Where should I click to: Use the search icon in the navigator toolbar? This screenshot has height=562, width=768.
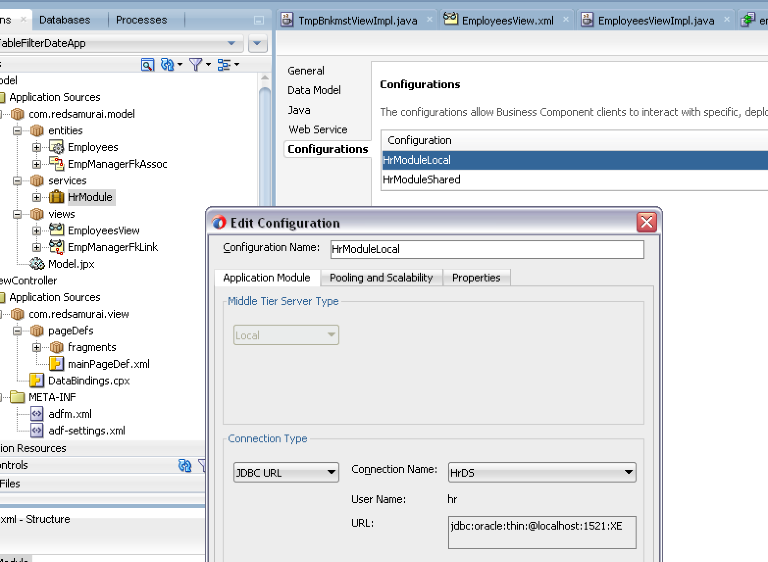pyautogui.click(x=148, y=64)
